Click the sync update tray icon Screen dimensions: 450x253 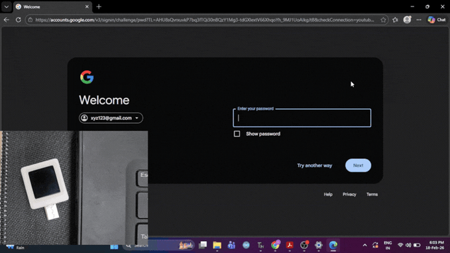pos(375,245)
